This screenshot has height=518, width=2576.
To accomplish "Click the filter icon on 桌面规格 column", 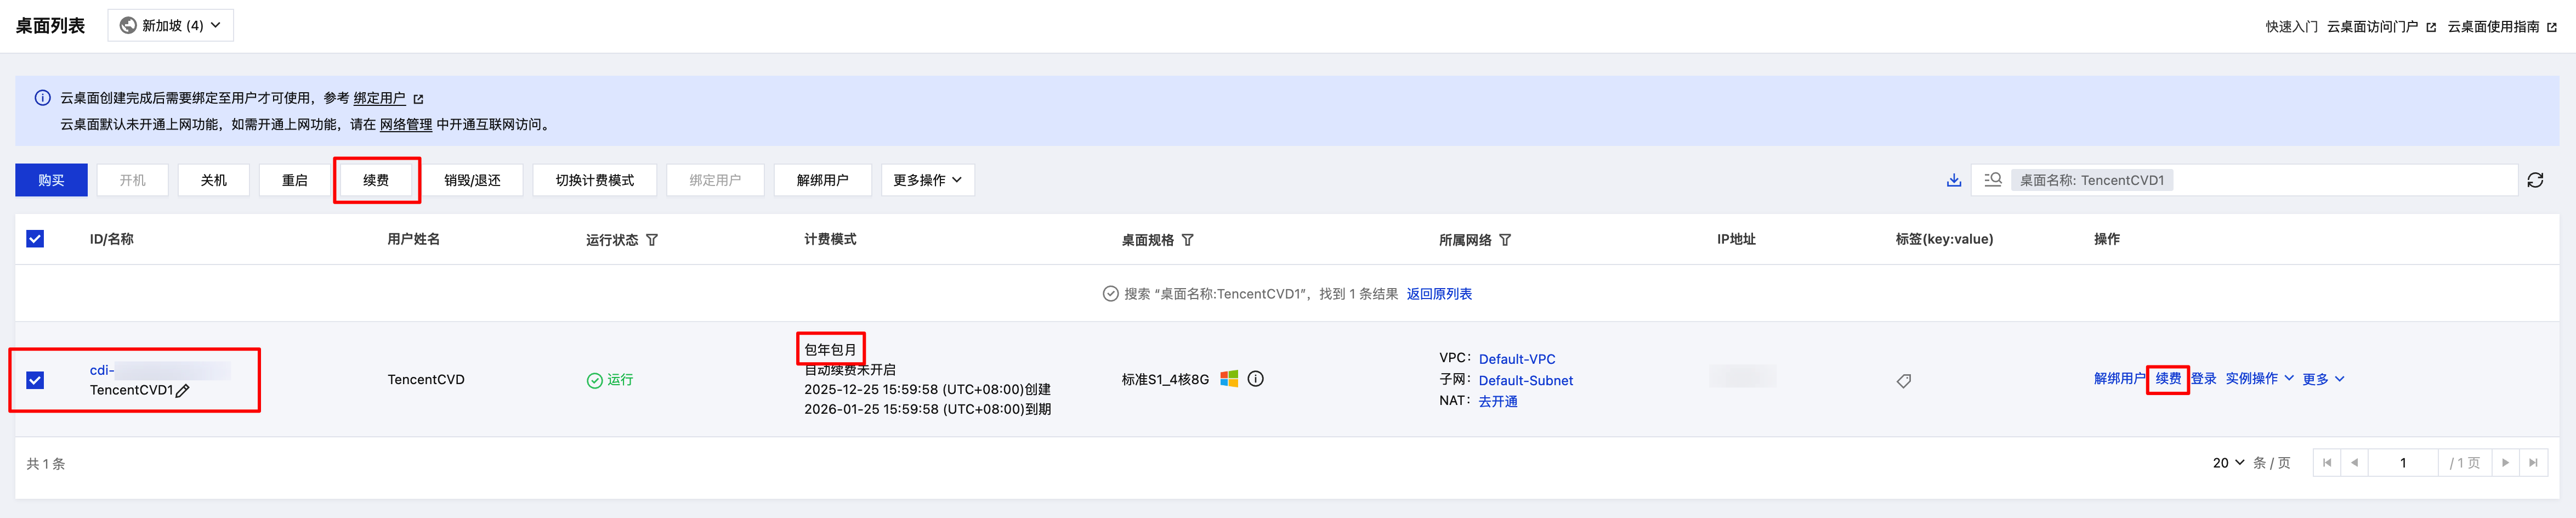I will (x=1188, y=240).
